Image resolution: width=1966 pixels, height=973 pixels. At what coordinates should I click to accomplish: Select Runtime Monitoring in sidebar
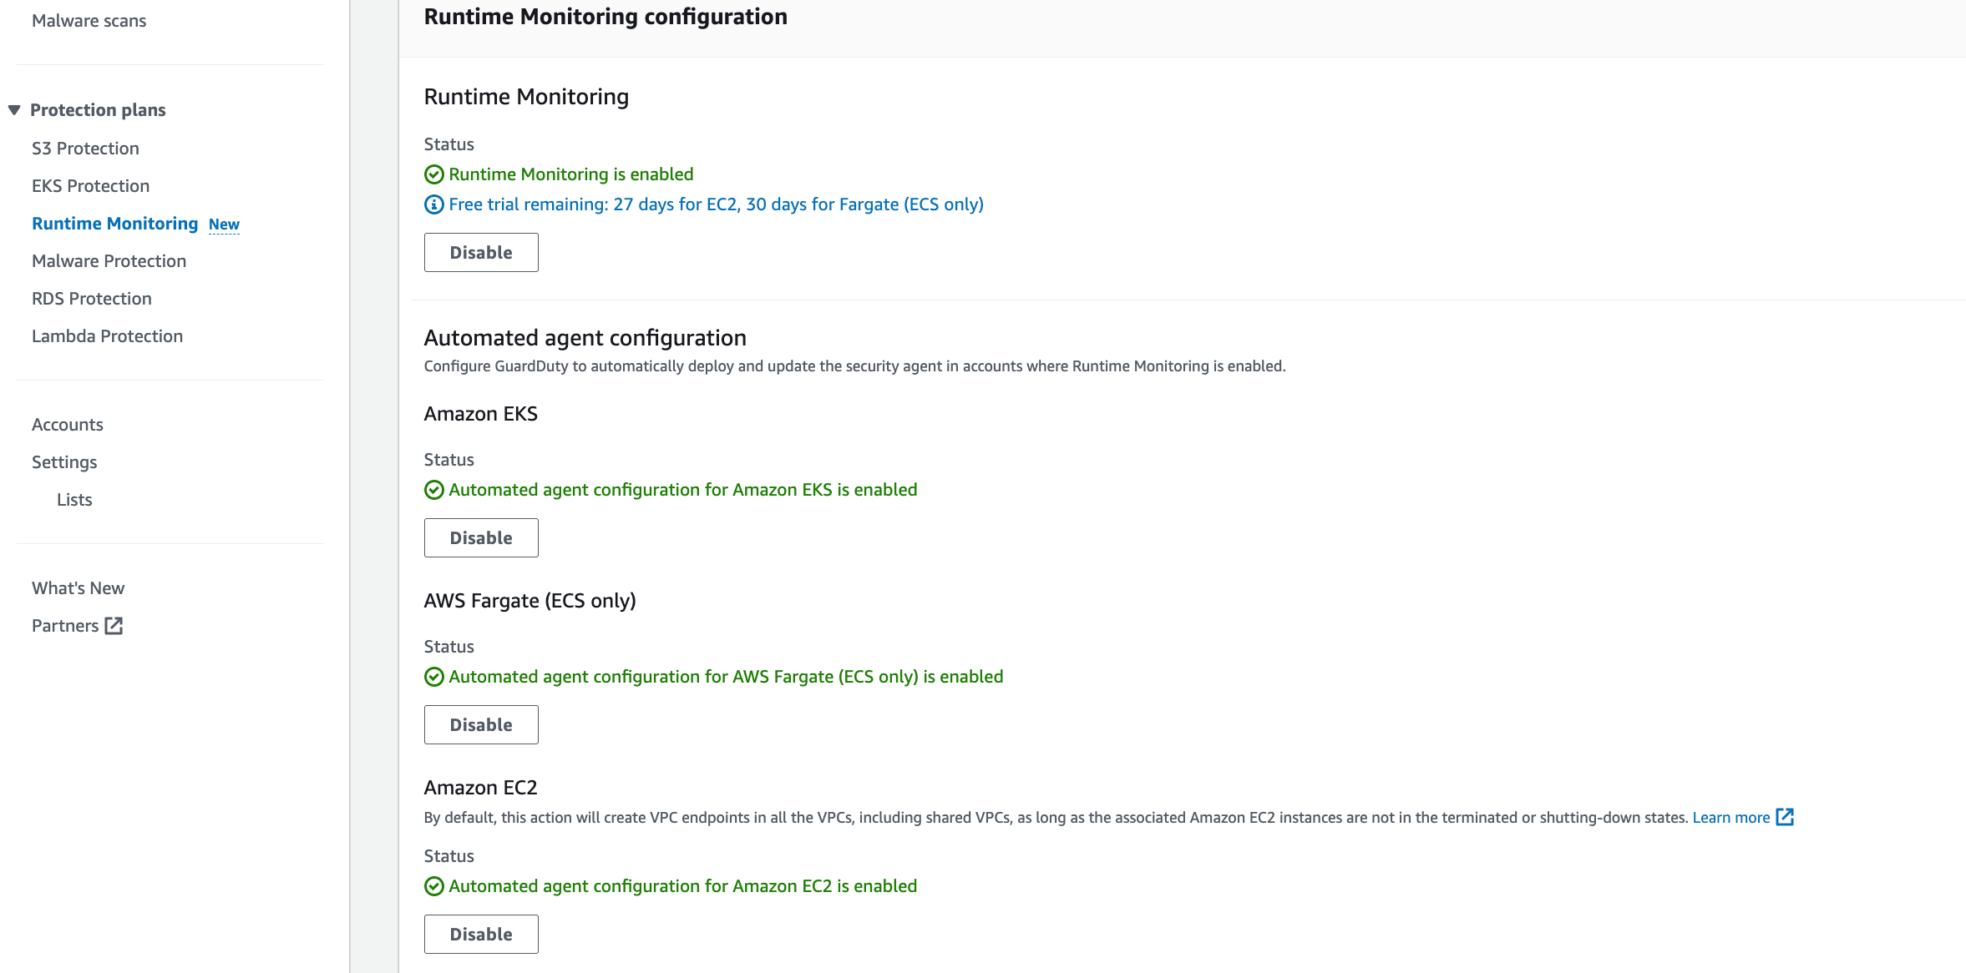114,224
